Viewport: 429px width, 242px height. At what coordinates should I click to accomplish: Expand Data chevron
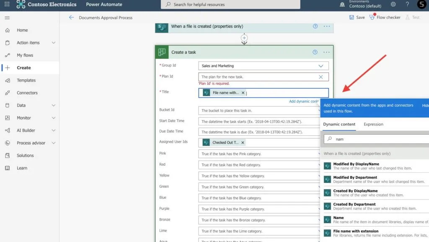(x=54, y=105)
